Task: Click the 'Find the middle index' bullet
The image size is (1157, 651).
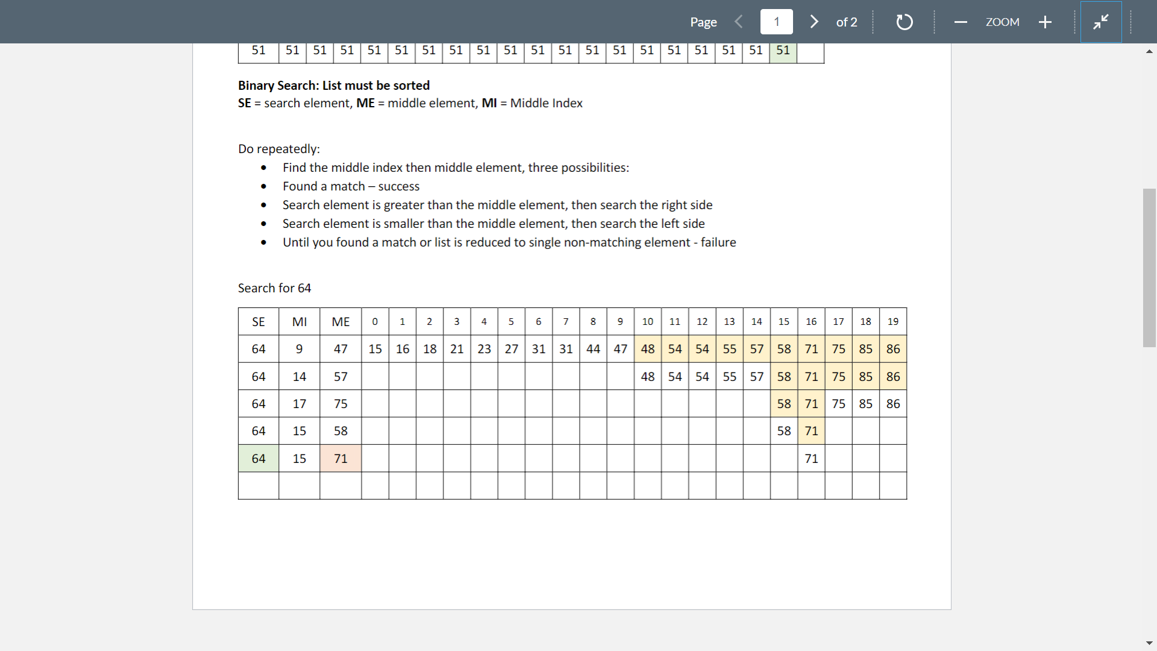Action: 456,168
